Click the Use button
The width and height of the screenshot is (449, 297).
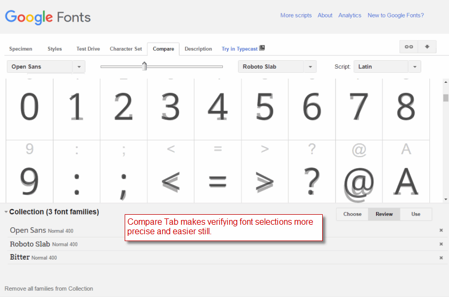pos(416,214)
